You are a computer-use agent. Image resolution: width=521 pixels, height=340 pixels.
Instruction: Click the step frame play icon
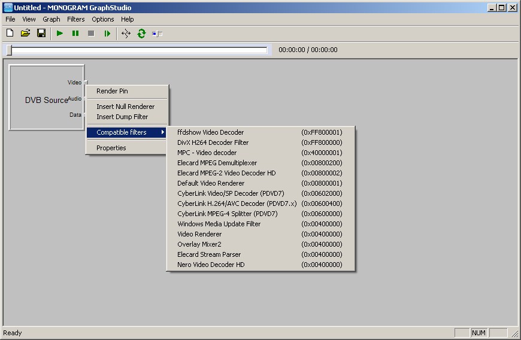point(107,33)
